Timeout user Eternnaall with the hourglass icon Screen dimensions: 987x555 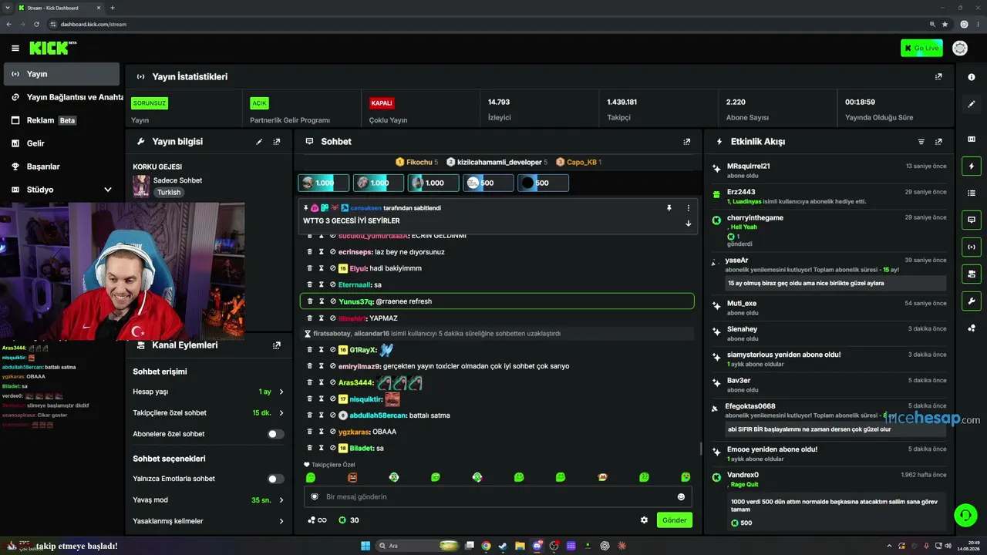click(x=322, y=284)
